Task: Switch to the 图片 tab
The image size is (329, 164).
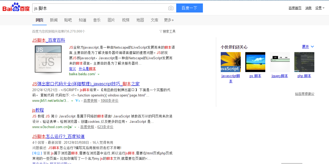Action: [111, 20]
